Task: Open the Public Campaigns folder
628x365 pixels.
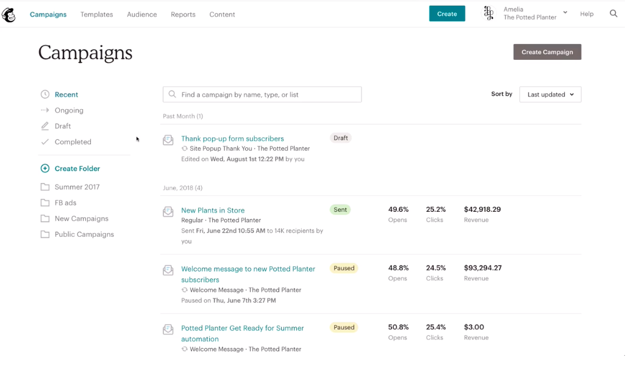Action: coord(84,234)
